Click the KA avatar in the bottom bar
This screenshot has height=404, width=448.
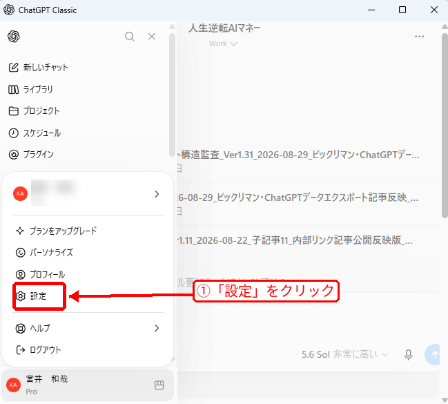coord(13,385)
